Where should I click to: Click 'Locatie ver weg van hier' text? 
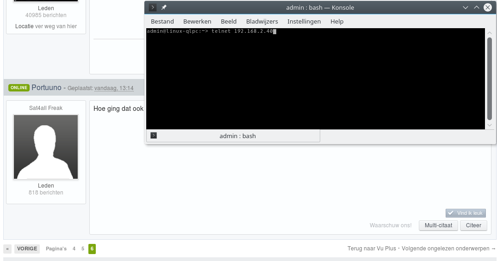point(46,26)
